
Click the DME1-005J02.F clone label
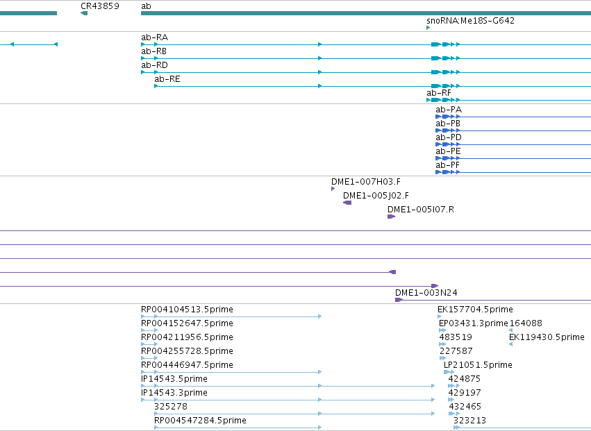(x=376, y=196)
